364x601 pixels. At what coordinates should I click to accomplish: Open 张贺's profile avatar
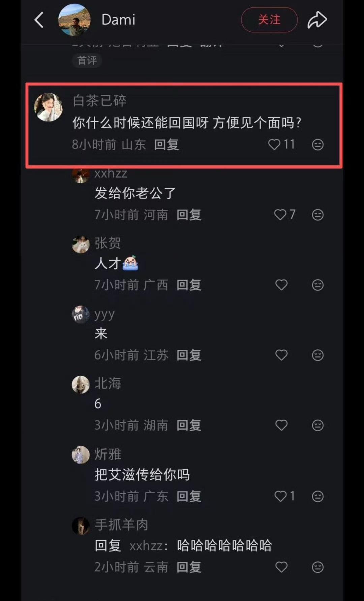click(81, 244)
